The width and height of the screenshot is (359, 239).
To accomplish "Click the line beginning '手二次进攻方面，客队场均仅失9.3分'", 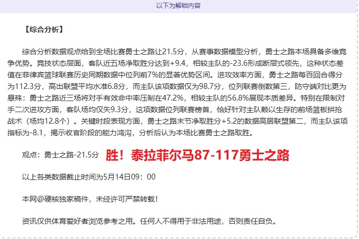I will 175,109.
